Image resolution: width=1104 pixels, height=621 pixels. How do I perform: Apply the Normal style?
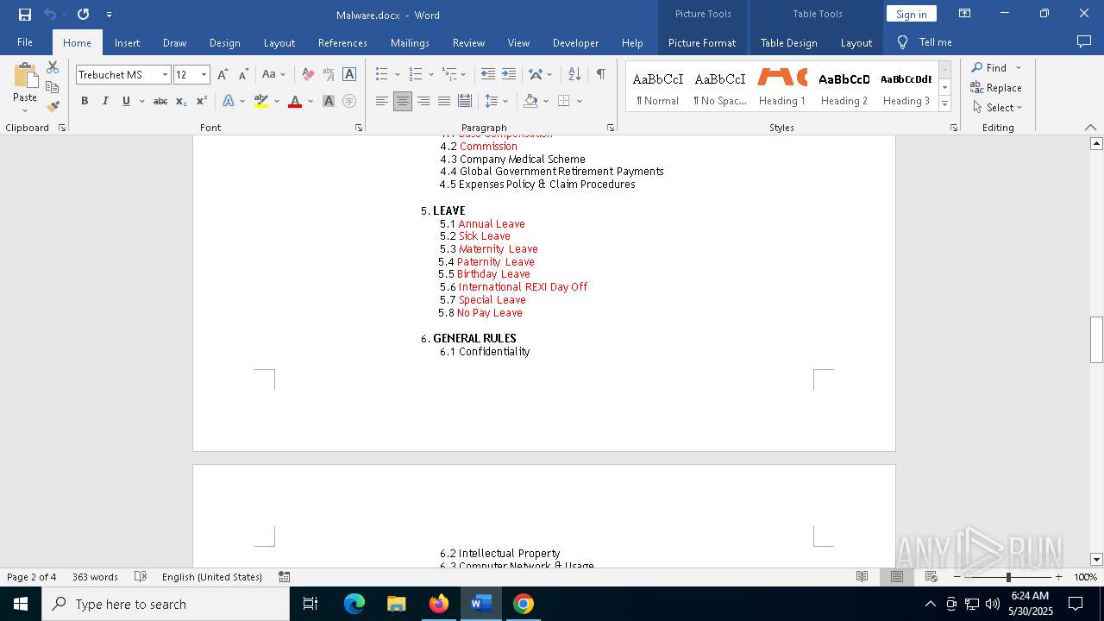point(658,87)
